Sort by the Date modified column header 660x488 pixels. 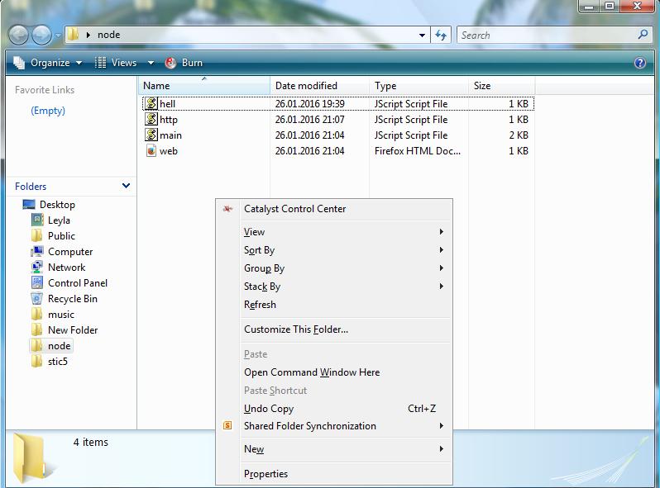(319, 86)
